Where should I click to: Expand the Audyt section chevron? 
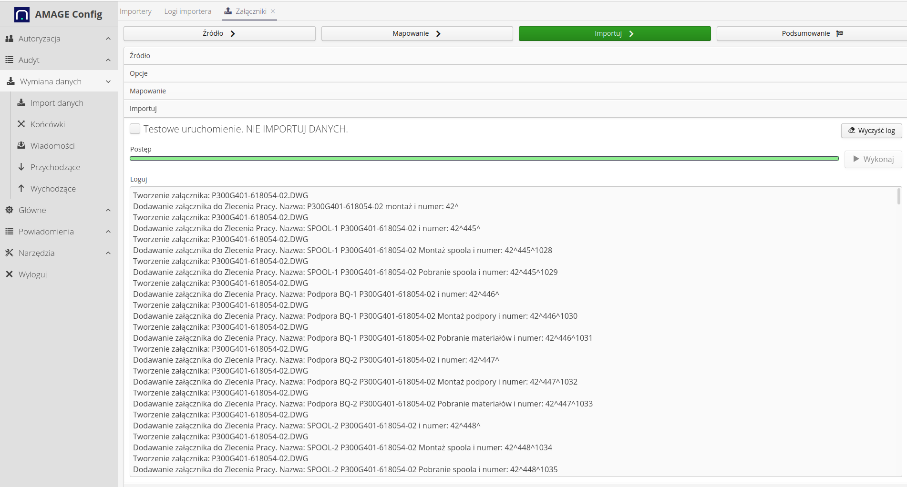pyautogui.click(x=108, y=60)
